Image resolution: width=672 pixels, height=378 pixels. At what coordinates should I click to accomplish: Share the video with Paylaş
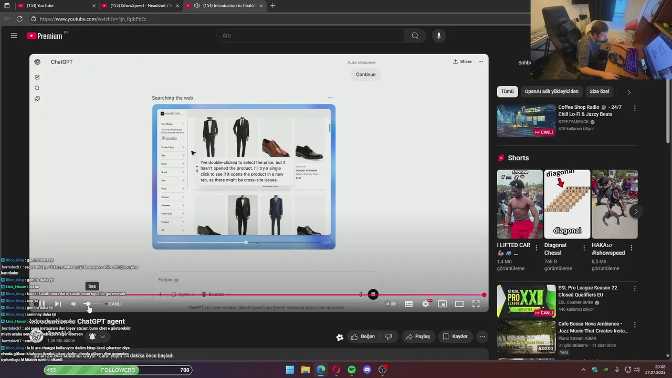(417, 337)
